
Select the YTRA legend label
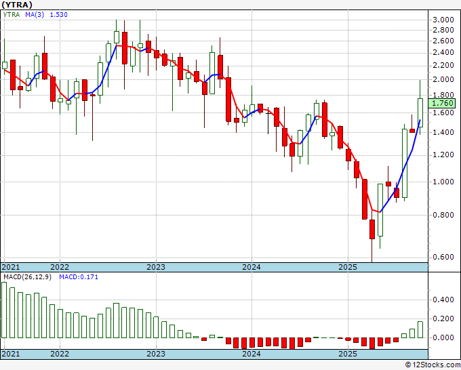coord(12,14)
